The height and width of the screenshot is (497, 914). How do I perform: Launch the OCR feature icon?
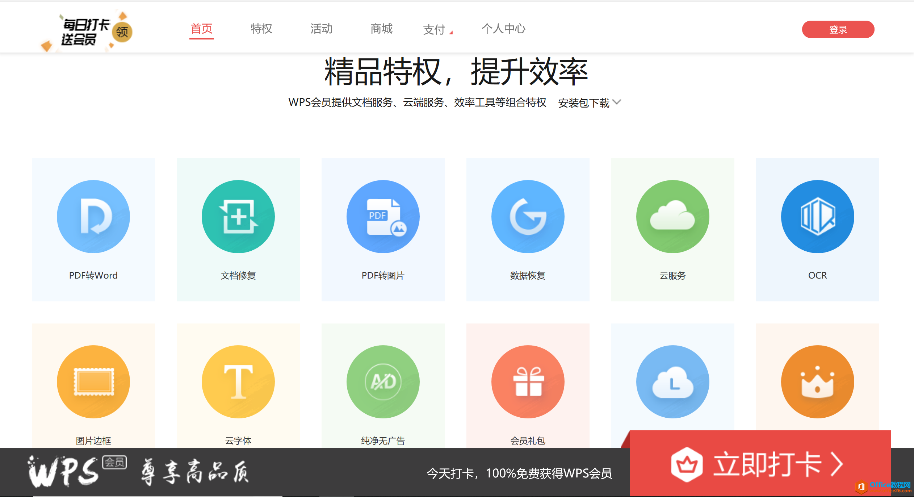tap(818, 217)
